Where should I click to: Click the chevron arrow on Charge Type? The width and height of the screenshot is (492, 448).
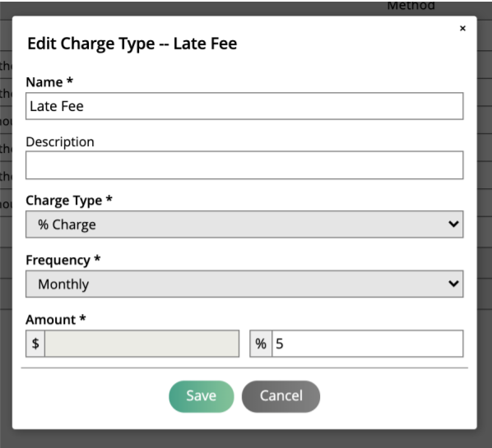point(453,224)
